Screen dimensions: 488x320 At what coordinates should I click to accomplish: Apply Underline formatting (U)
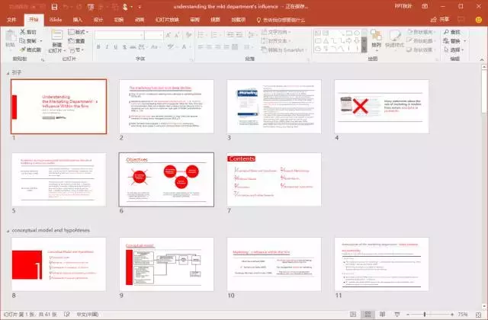116,47
